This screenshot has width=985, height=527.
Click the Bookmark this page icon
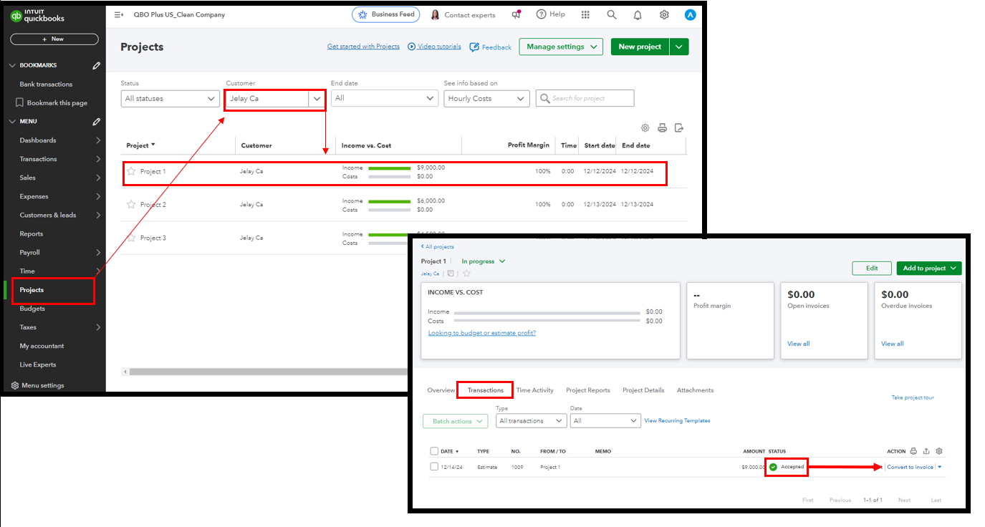[x=19, y=102]
